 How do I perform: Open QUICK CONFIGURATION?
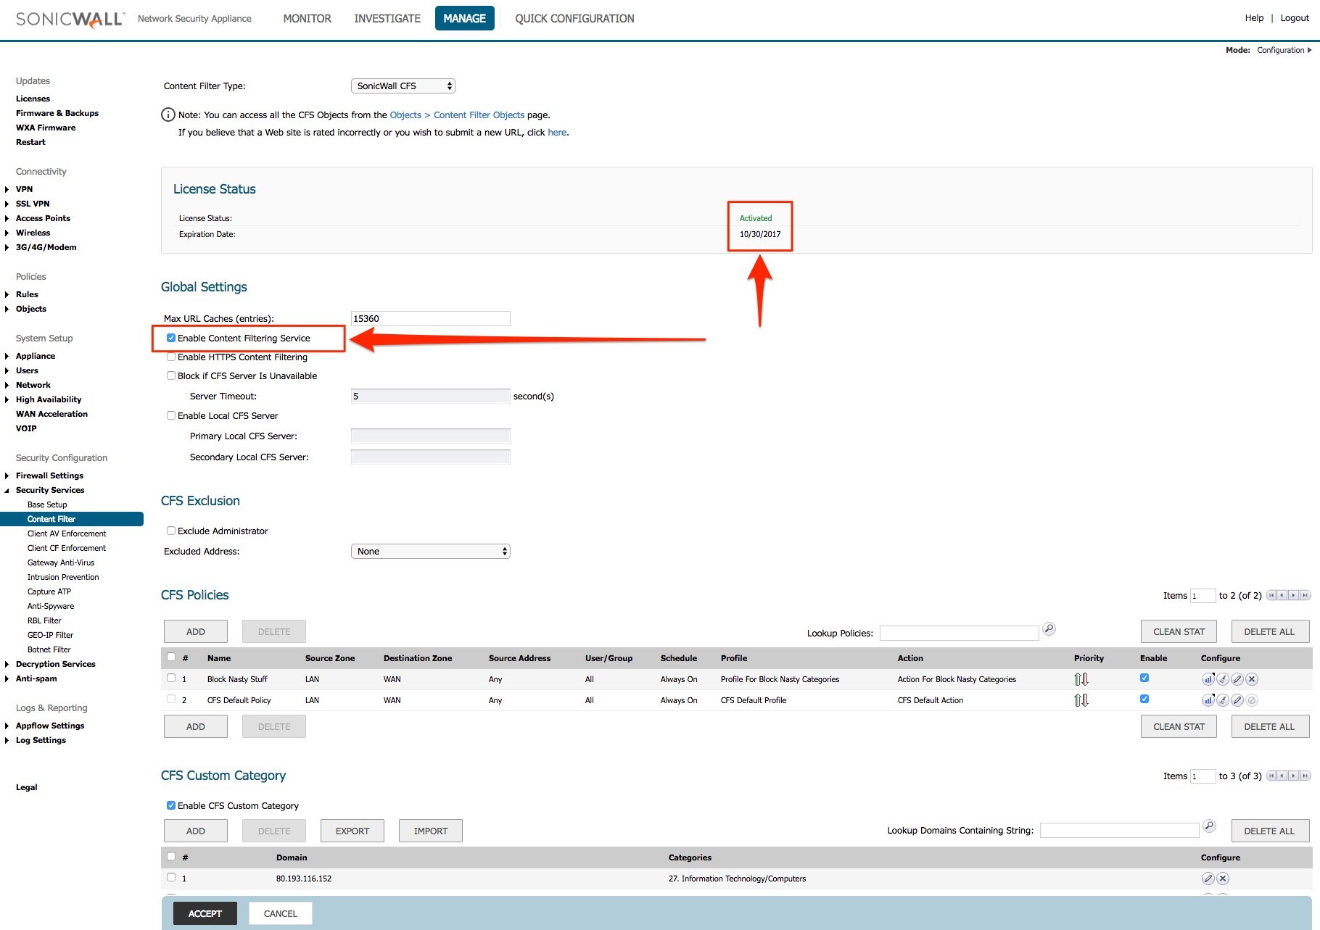tap(574, 18)
